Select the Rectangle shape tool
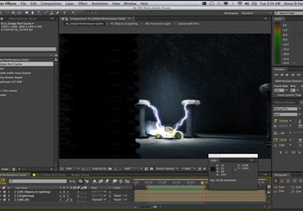This screenshot has height=211, width=303. pos(27,13)
